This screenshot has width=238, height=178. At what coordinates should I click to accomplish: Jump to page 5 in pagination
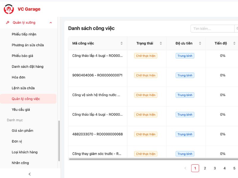[x=234, y=168]
